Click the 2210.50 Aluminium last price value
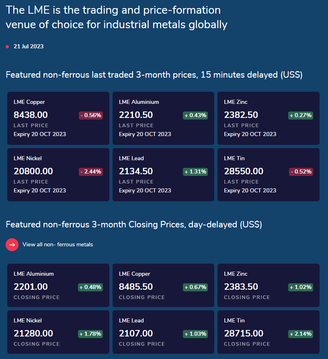328x359 pixels. pyautogui.click(x=136, y=115)
